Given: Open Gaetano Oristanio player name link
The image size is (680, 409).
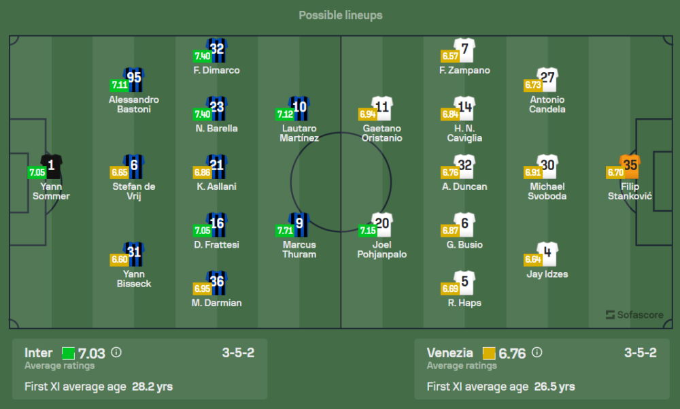Looking at the screenshot, I should 382,133.
